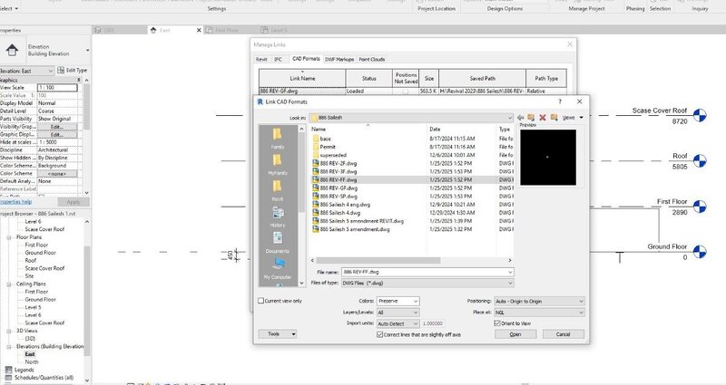The image size is (726, 385).
Task: Click the Roof level head symbol
Action: (x=700, y=161)
